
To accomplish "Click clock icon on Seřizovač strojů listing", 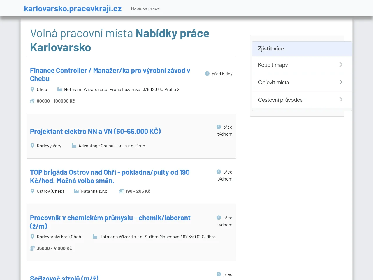I will (219, 274).
